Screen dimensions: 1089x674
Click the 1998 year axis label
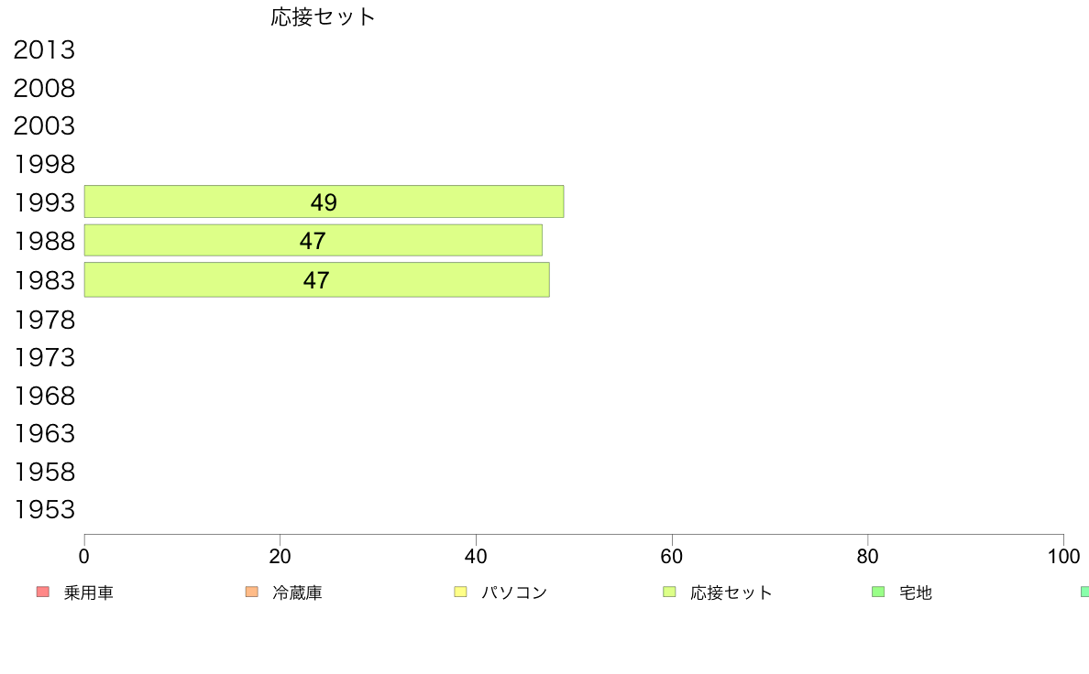coord(44,165)
